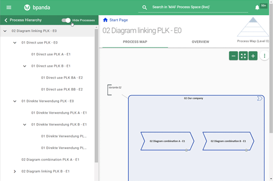Click the Process Hierarchy header label

pyautogui.click(x=26, y=20)
